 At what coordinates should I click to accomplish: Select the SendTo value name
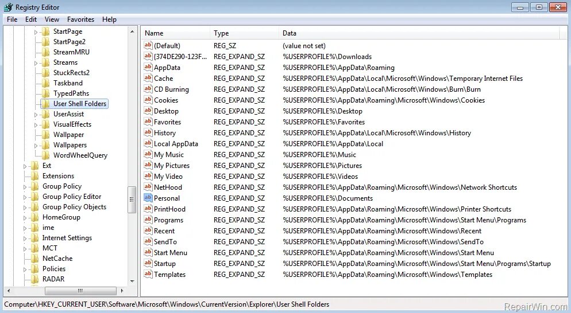[x=165, y=242]
